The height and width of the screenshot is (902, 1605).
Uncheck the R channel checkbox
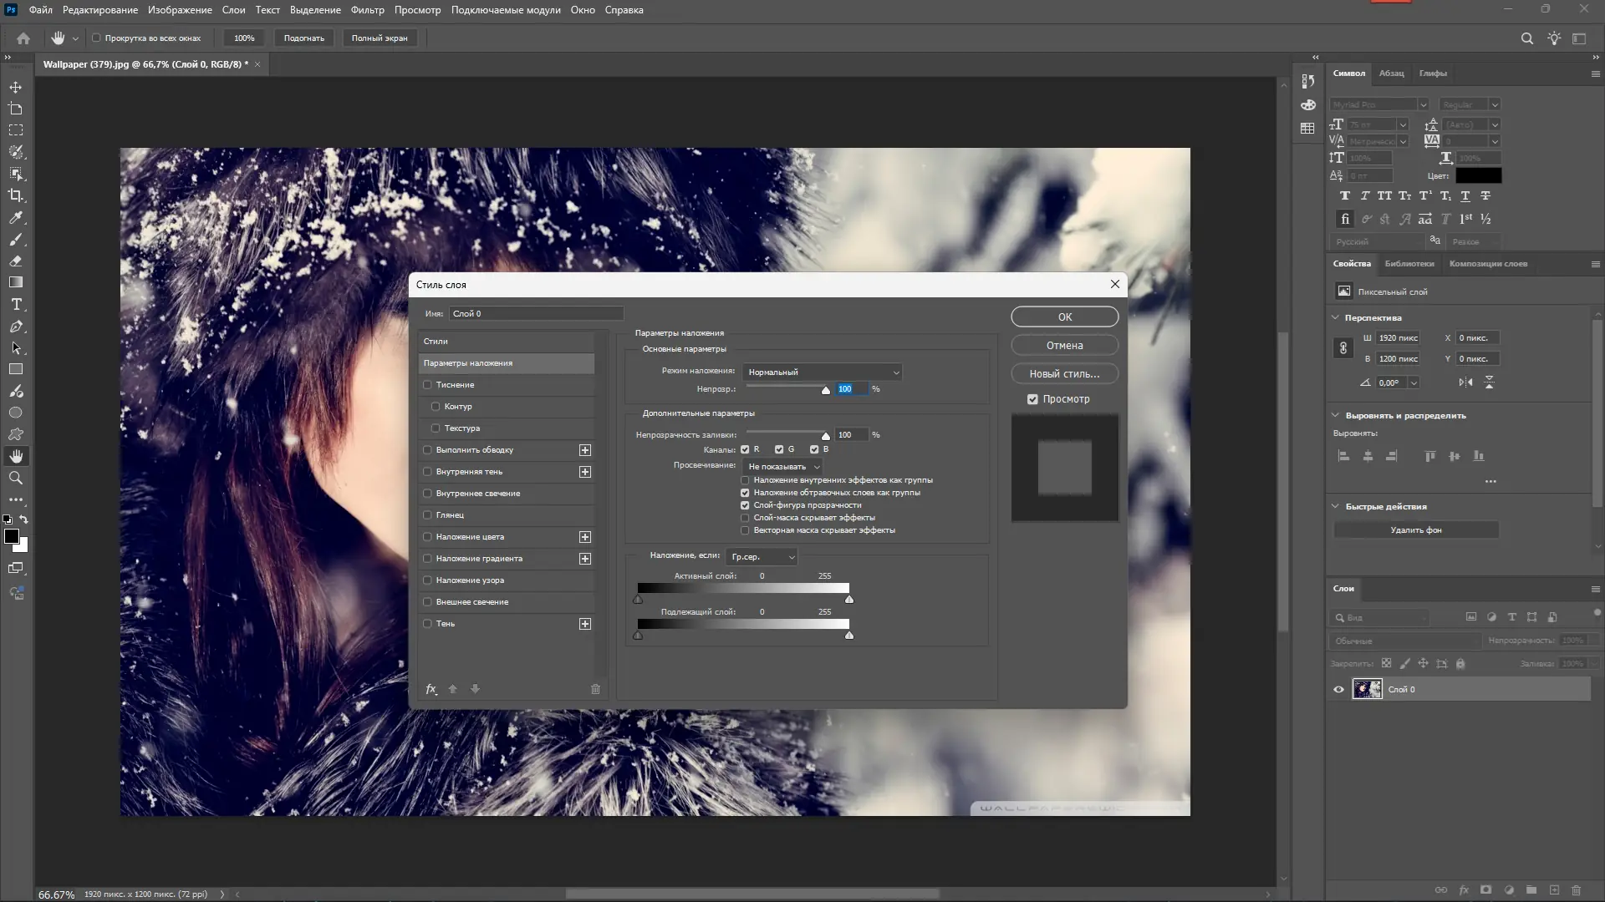coord(745,449)
